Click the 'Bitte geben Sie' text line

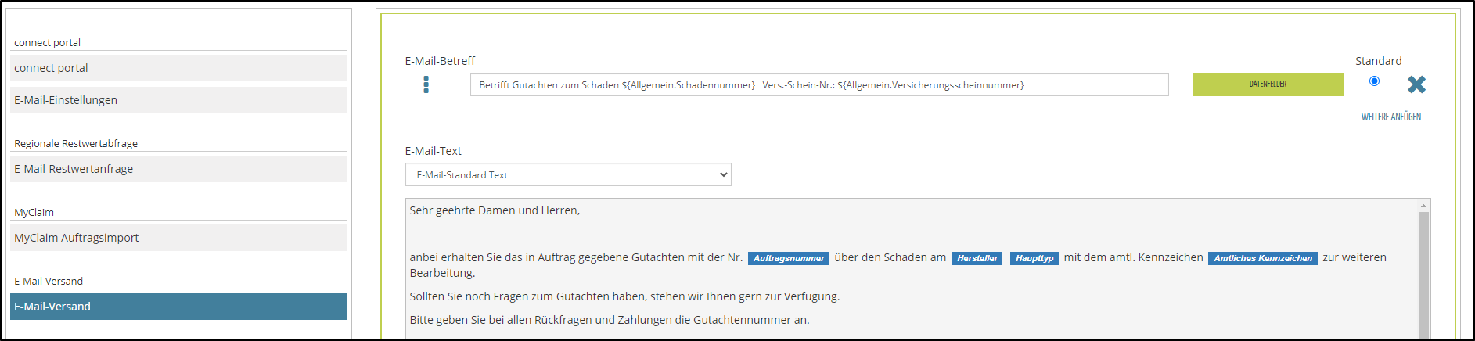coord(609,320)
